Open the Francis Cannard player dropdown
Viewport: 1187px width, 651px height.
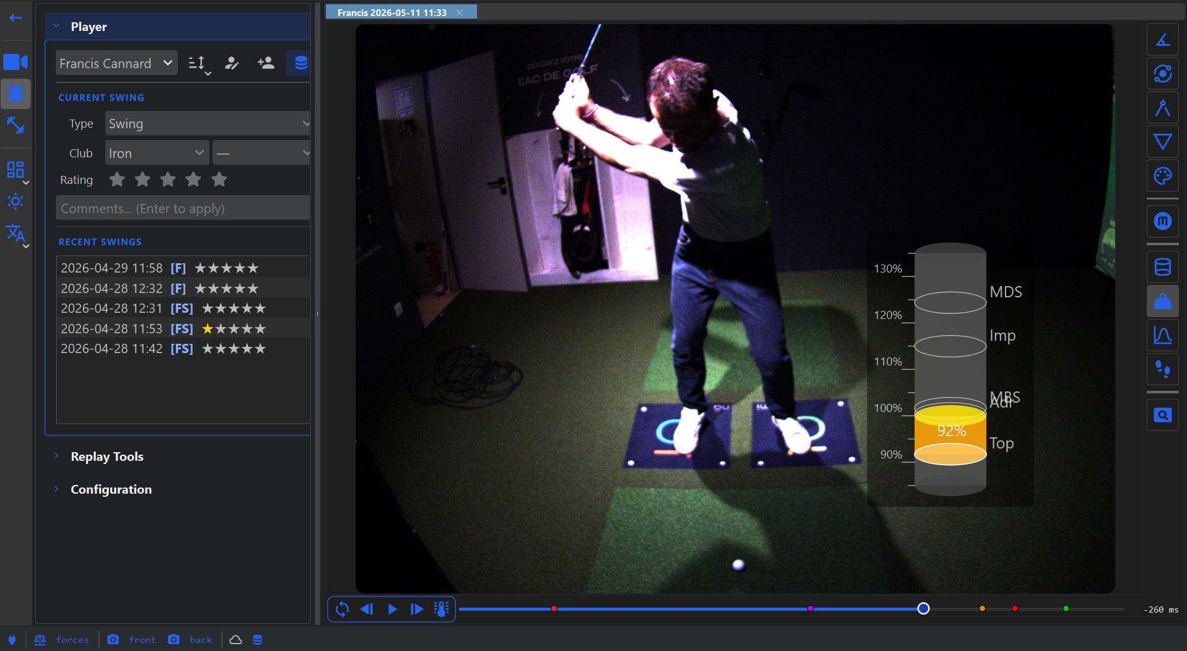click(x=116, y=63)
